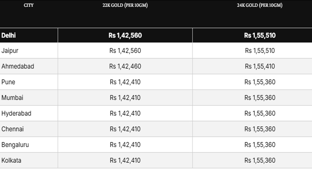The height and width of the screenshot is (178, 312).
Task: Click the Mumbai city name
Action: click(x=12, y=97)
